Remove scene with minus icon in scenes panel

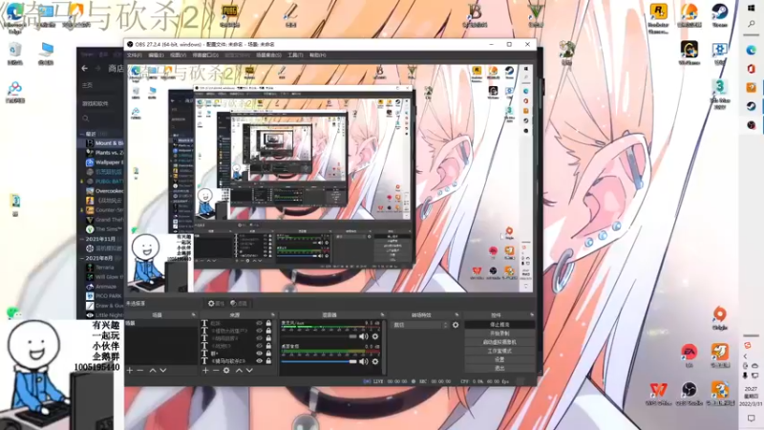coord(140,371)
